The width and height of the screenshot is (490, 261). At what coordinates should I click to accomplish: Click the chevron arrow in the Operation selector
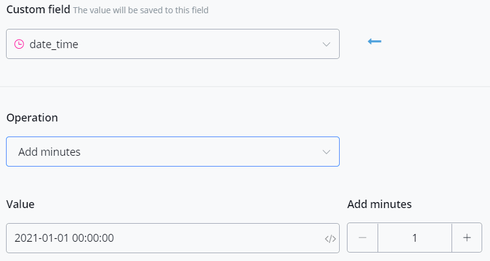point(326,152)
